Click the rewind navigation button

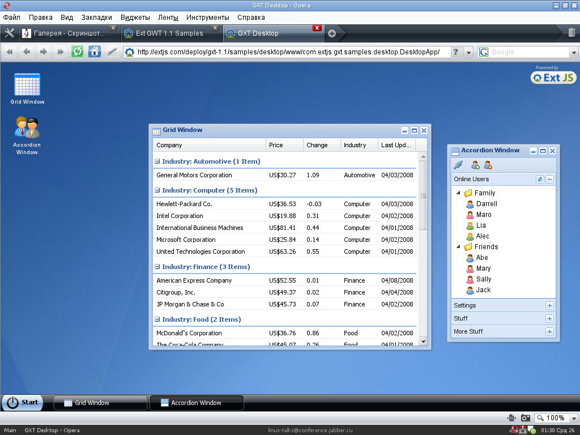point(10,52)
